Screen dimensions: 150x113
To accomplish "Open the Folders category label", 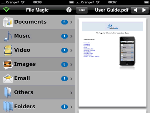I will (x=25, y=107).
